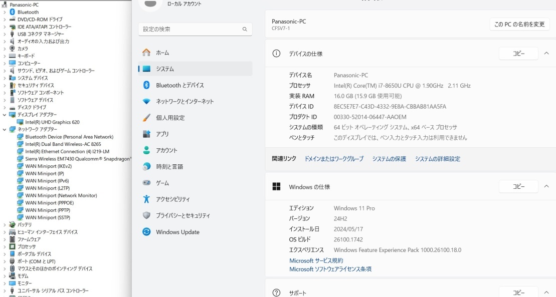This screenshot has width=556, height=297.
Task: Click the question mark icon beside サポート
Action: click(x=276, y=293)
